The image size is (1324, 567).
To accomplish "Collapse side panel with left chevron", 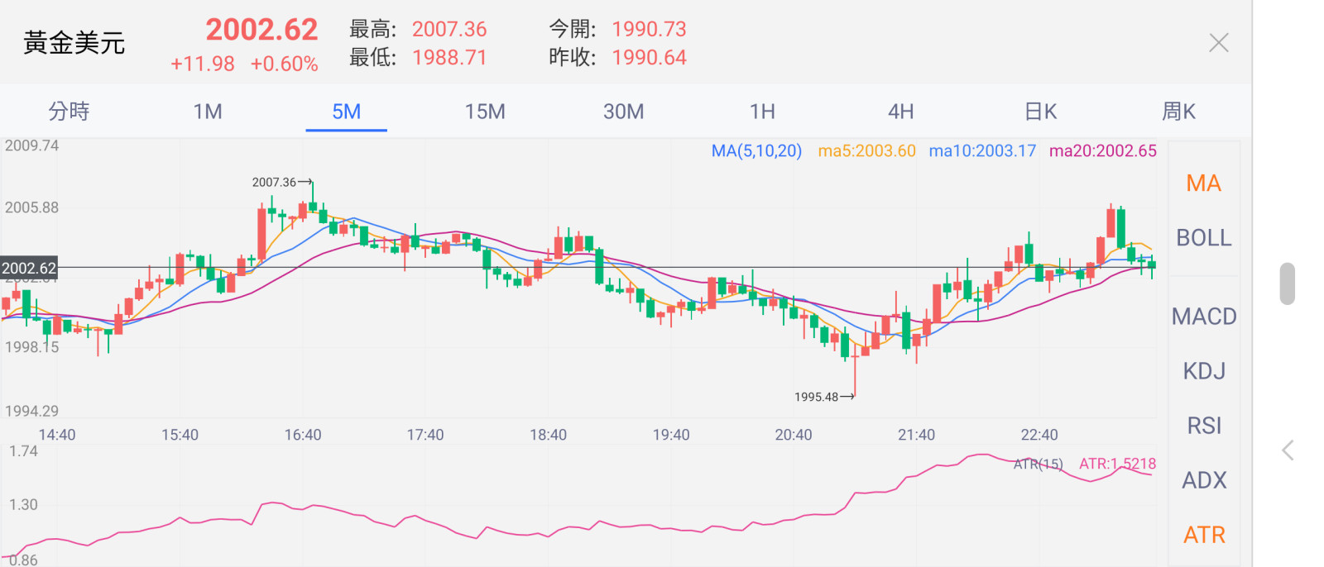I will (1288, 450).
